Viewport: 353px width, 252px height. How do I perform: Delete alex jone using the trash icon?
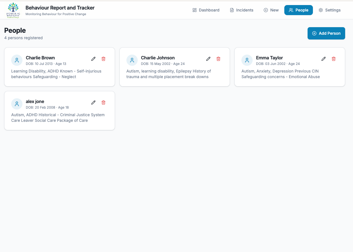pos(103,102)
